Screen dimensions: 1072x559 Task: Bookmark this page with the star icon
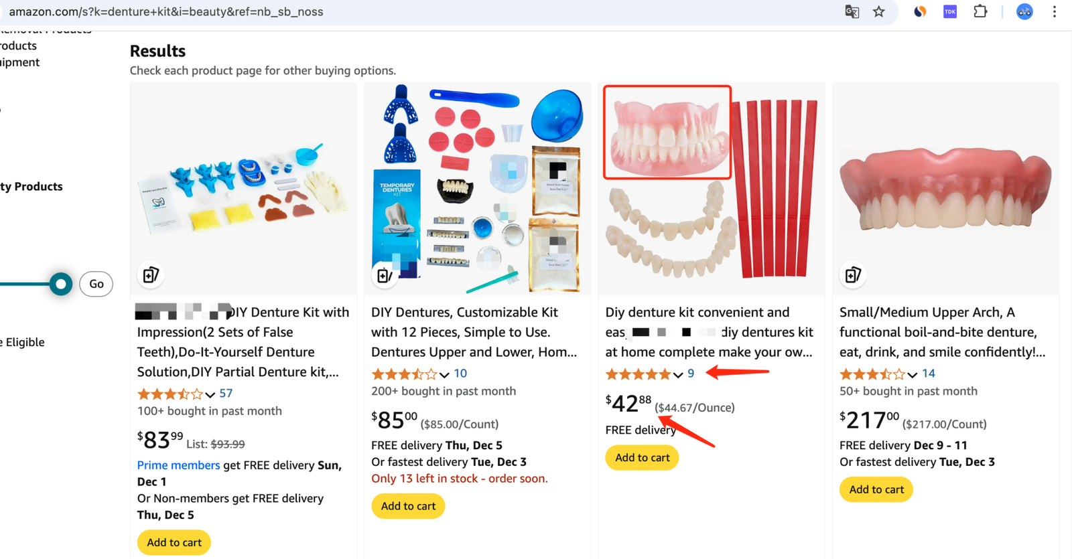[879, 12]
